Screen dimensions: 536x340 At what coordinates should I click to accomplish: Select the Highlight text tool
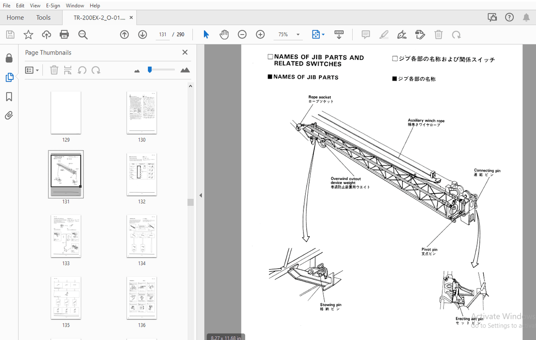[384, 35]
